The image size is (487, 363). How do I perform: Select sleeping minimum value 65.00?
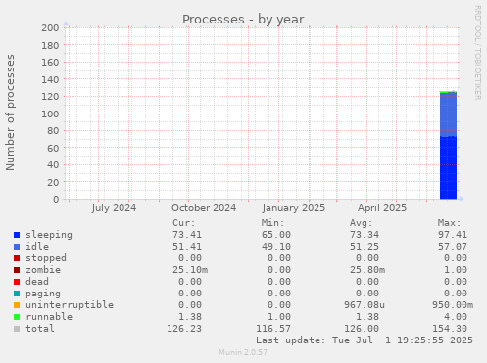(276, 235)
